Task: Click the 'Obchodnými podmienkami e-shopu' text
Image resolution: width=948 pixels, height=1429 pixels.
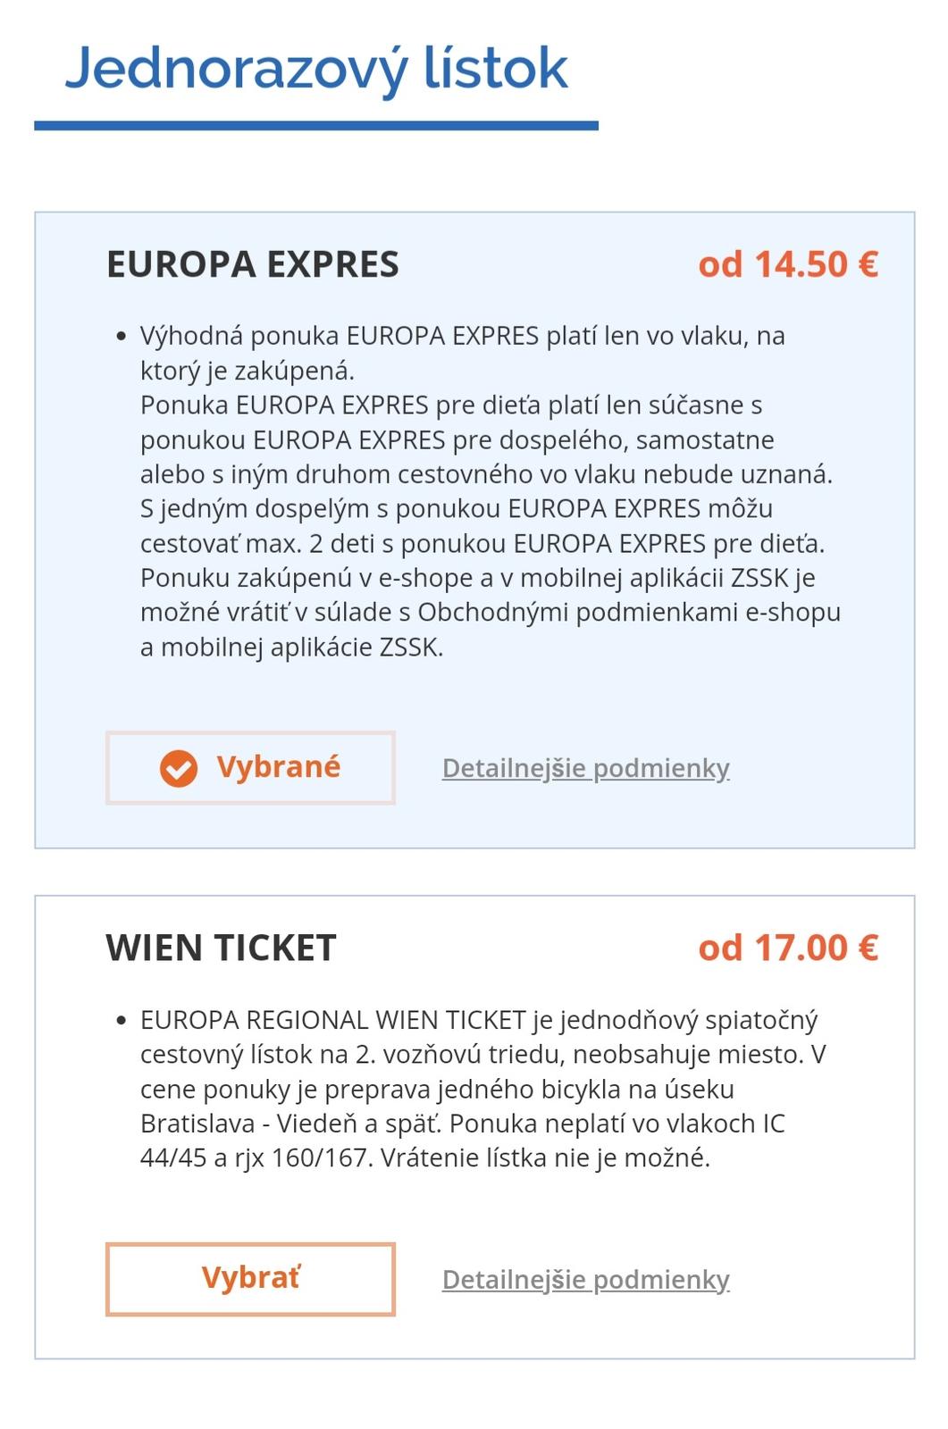Action: tap(629, 613)
